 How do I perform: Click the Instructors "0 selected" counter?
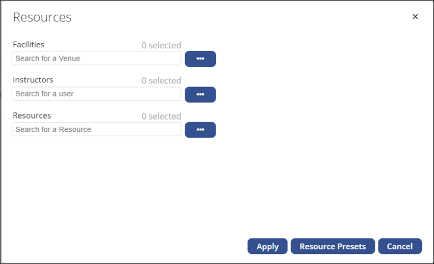161,81
